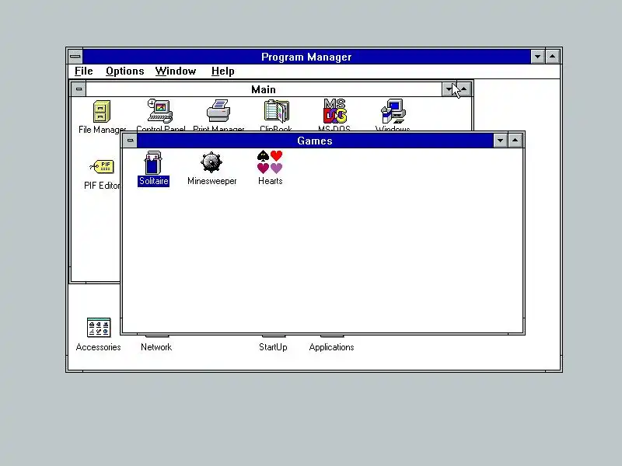Open the Window menu
Image resolution: width=622 pixels, height=466 pixels.
176,71
